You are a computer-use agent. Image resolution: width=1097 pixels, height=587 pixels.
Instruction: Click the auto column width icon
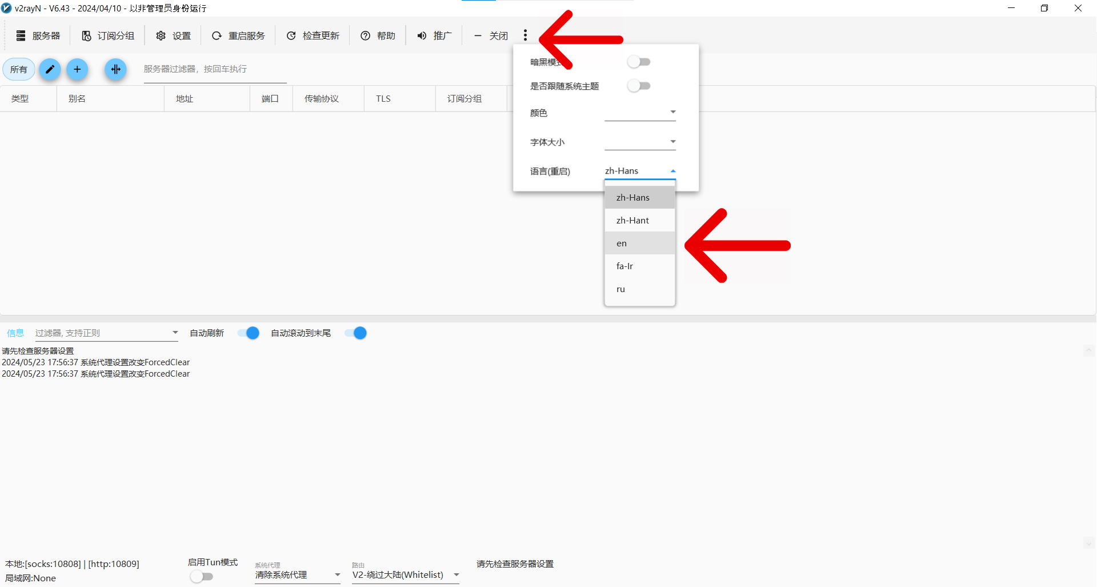tap(115, 69)
